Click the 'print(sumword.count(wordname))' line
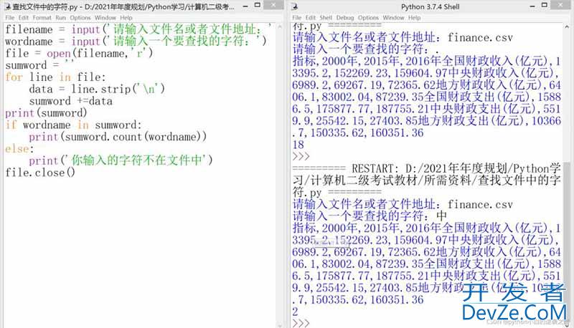Image resolution: width=574 pixels, height=328 pixels. [x=118, y=137]
